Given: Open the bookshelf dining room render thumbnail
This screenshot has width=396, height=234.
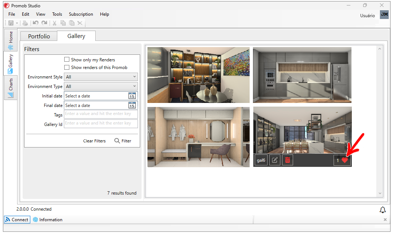Looking at the screenshot, I should tap(199, 75).
